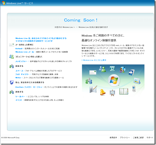Image resolution: width=156 pixels, height=145 pixels.
Task: Click the central Windows orb logo
Action: click(114, 80)
